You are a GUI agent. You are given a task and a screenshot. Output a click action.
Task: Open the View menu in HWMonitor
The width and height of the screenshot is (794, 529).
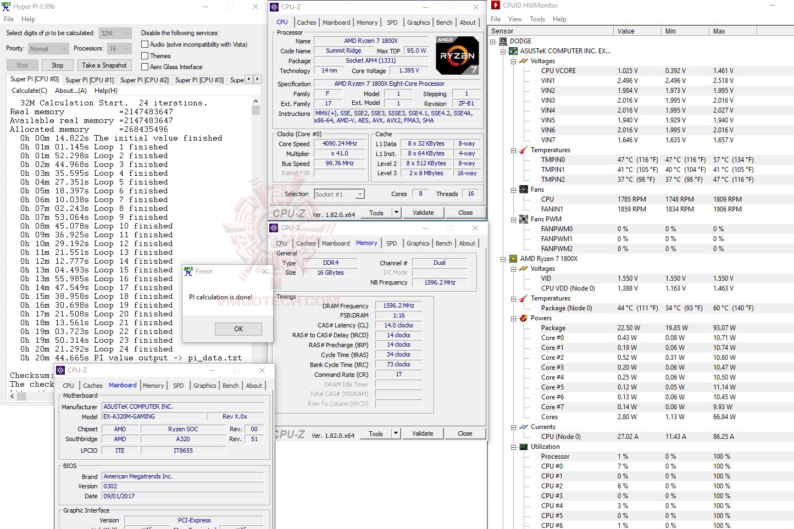click(x=515, y=19)
